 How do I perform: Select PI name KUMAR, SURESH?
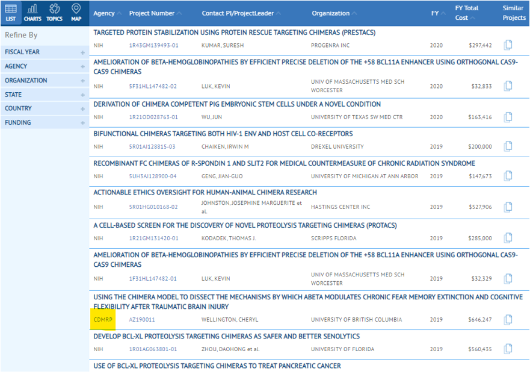[223, 45]
